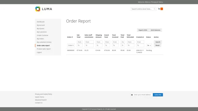Go to My Account in the sidebar

[x=41, y=25]
